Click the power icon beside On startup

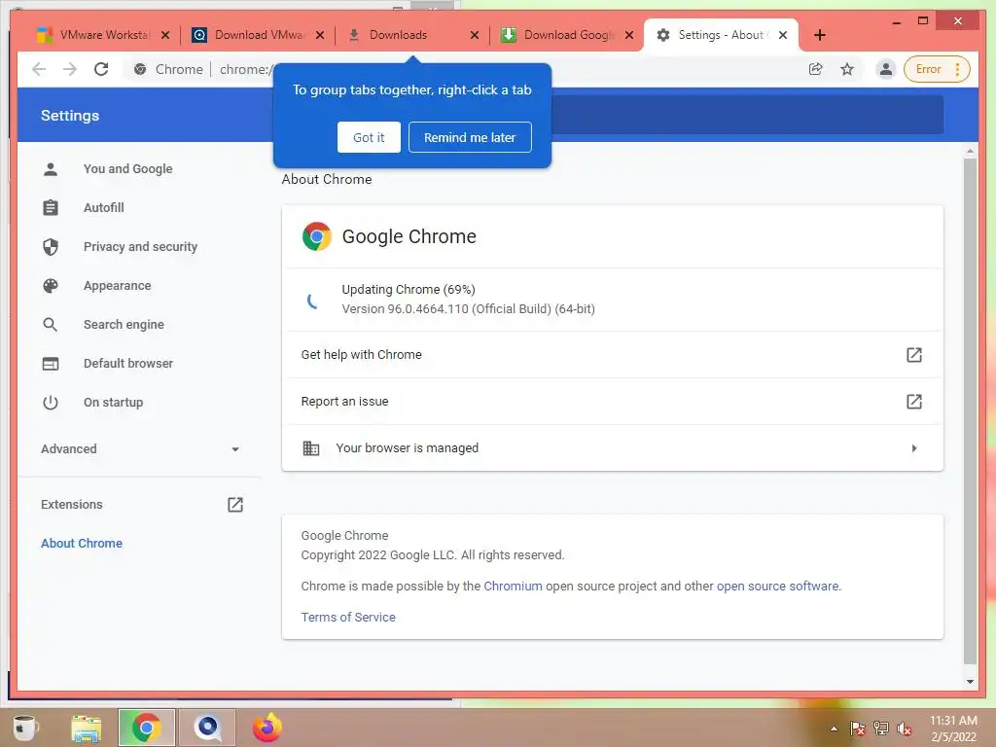pyautogui.click(x=51, y=402)
